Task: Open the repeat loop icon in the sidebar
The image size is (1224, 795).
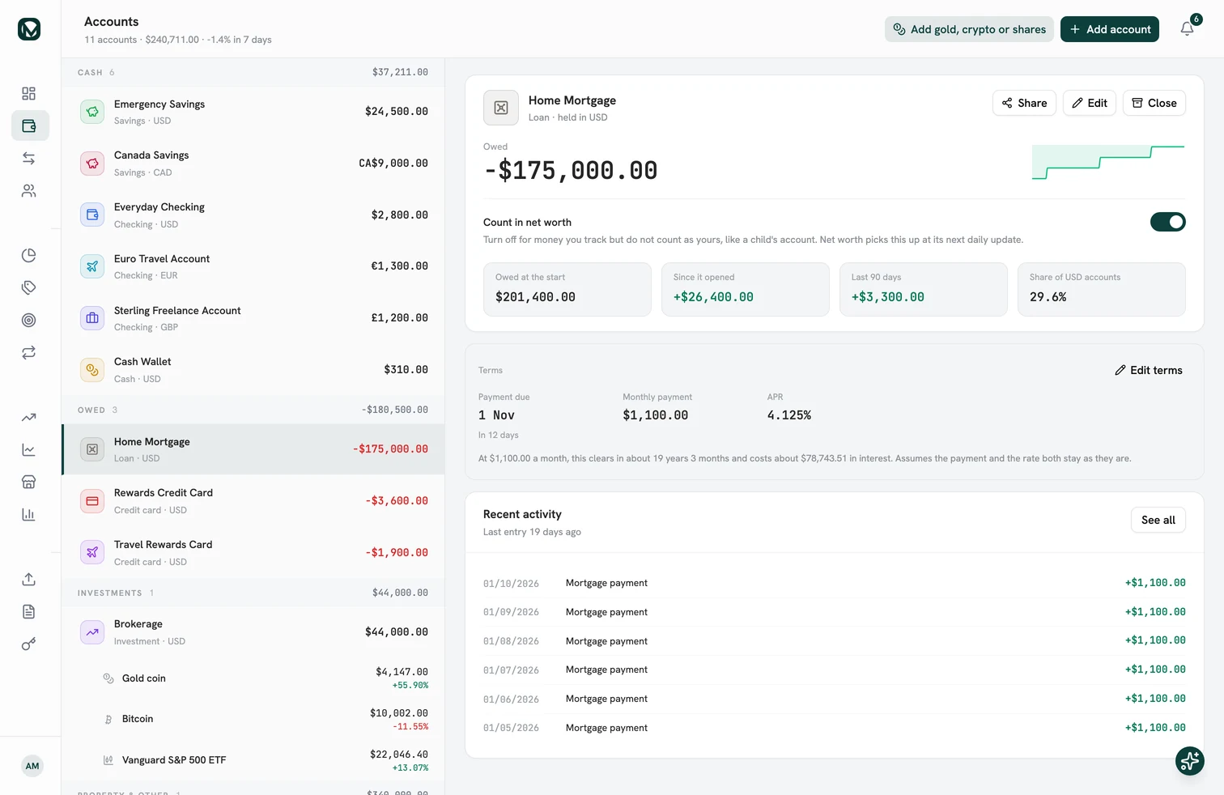Action: tap(29, 353)
